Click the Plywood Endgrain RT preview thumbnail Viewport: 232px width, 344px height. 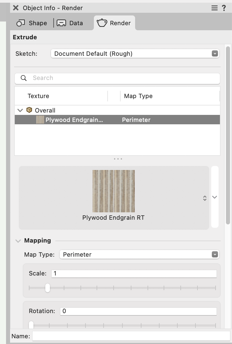point(114,191)
